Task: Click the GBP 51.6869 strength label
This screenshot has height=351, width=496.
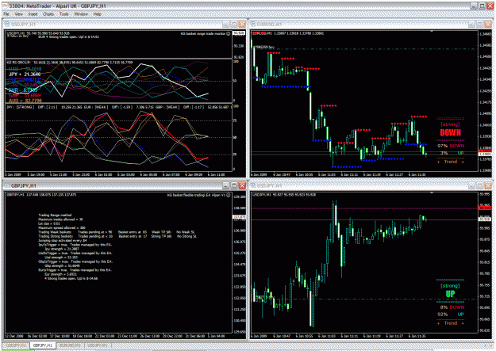Action: tap(25, 95)
